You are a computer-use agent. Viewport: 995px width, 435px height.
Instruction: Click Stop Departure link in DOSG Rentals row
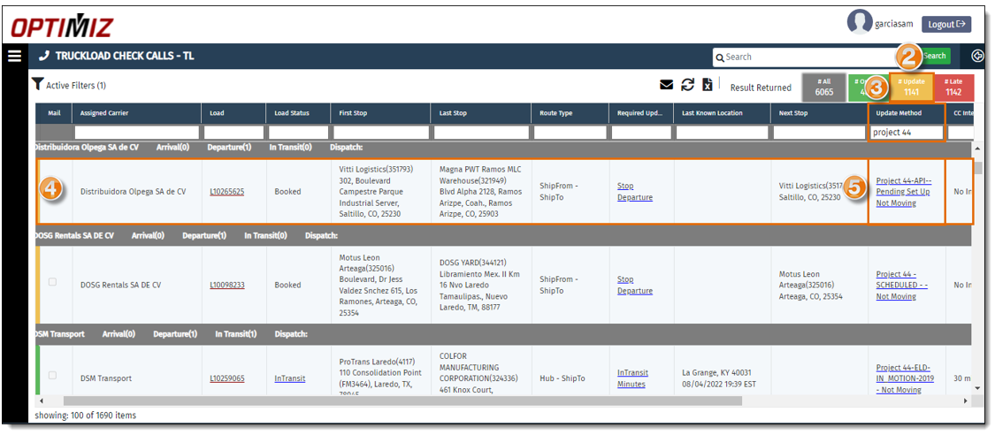(634, 285)
